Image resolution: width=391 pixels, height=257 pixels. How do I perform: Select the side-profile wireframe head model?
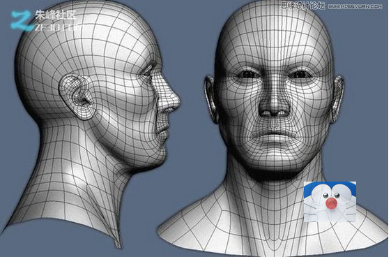pyautogui.click(x=91, y=125)
